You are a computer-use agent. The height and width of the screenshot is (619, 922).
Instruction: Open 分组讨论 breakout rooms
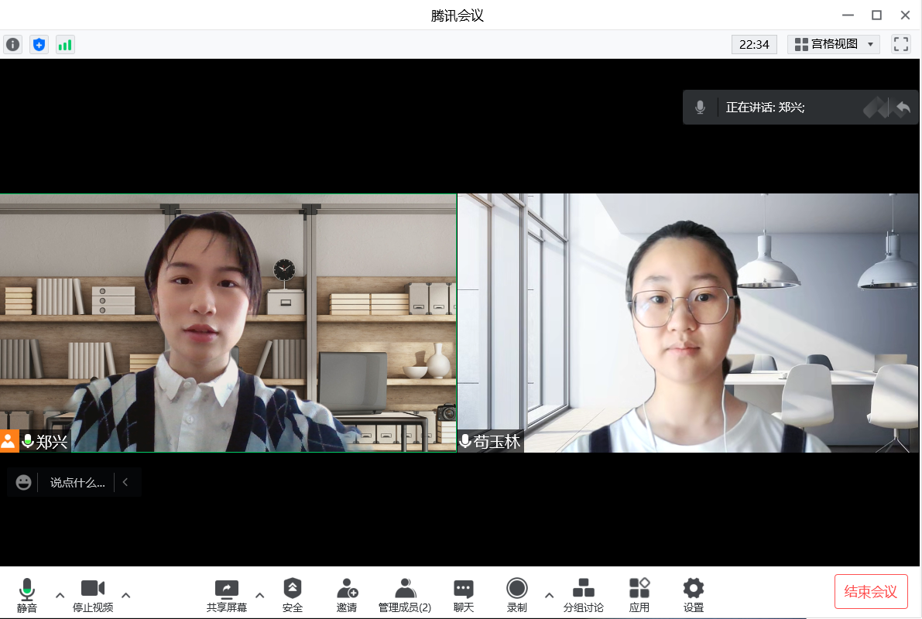584,594
